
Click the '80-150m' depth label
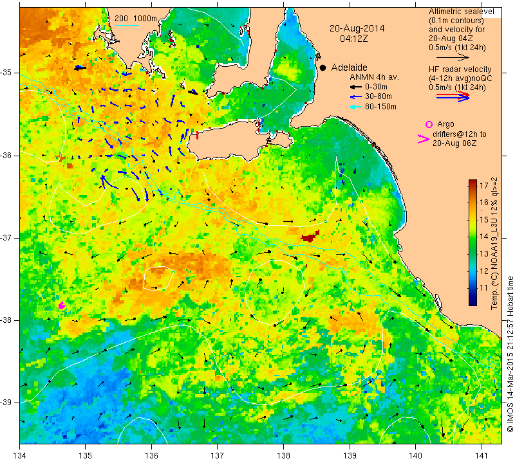point(380,107)
